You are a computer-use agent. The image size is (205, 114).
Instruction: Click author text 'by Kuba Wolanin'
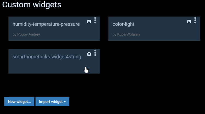(x=126, y=34)
